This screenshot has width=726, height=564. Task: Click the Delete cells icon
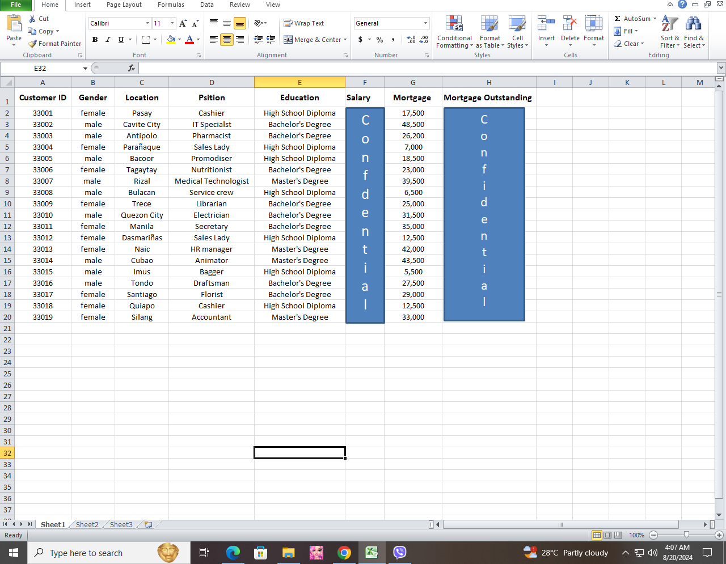(570, 23)
